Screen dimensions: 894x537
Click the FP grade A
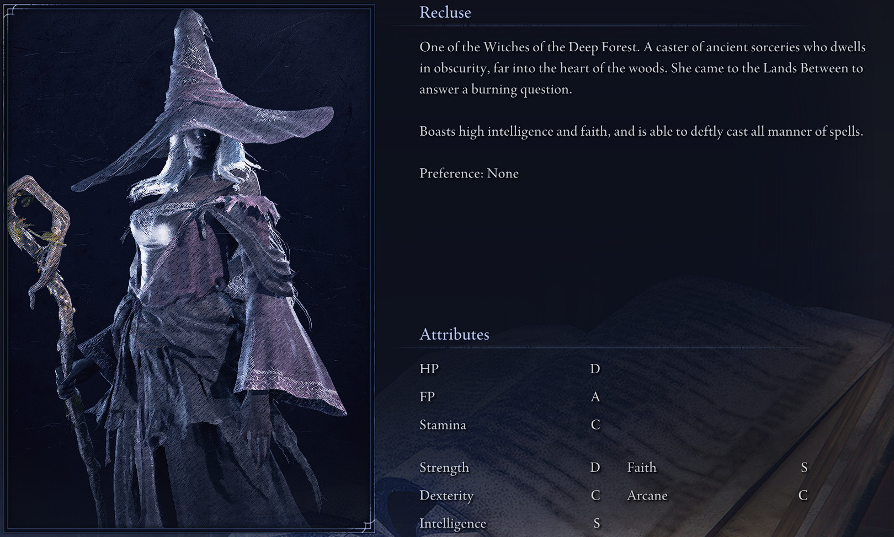595,396
